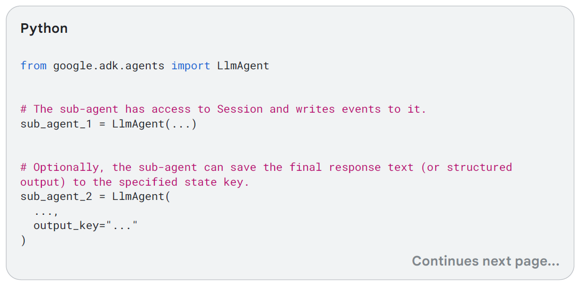The height and width of the screenshot is (283, 581).
Task: Click the comment starting with "# Optionally"
Action: (x=266, y=168)
